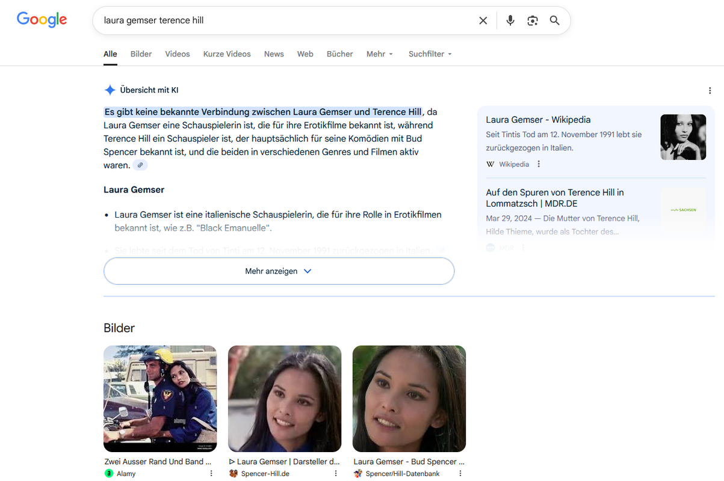Switch to the Bücher tab
Screen dimensions: 724x481
pyautogui.click(x=340, y=54)
